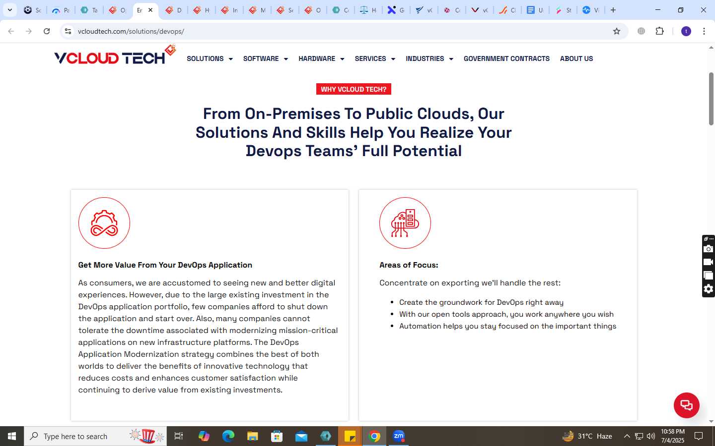Expand the INDUSTRIES menu
The width and height of the screenshot is (715, 446).
429,58
